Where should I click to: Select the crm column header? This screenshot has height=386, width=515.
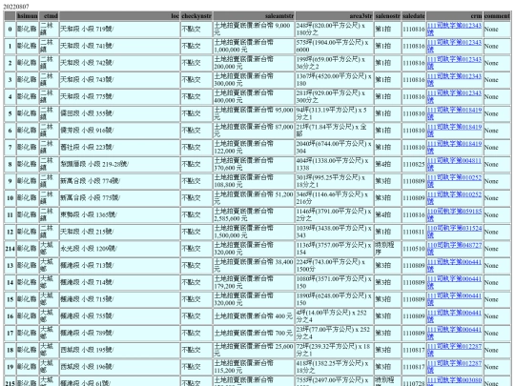(x=455, y=16)
